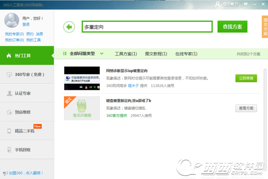Click the monitor icon beside 360专家

click(x=9, y=75)
